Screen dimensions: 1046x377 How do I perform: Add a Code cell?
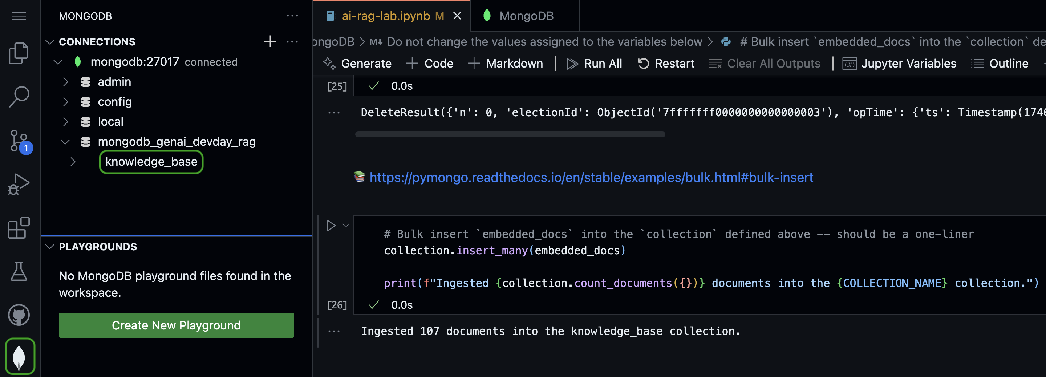pos(430,64)
